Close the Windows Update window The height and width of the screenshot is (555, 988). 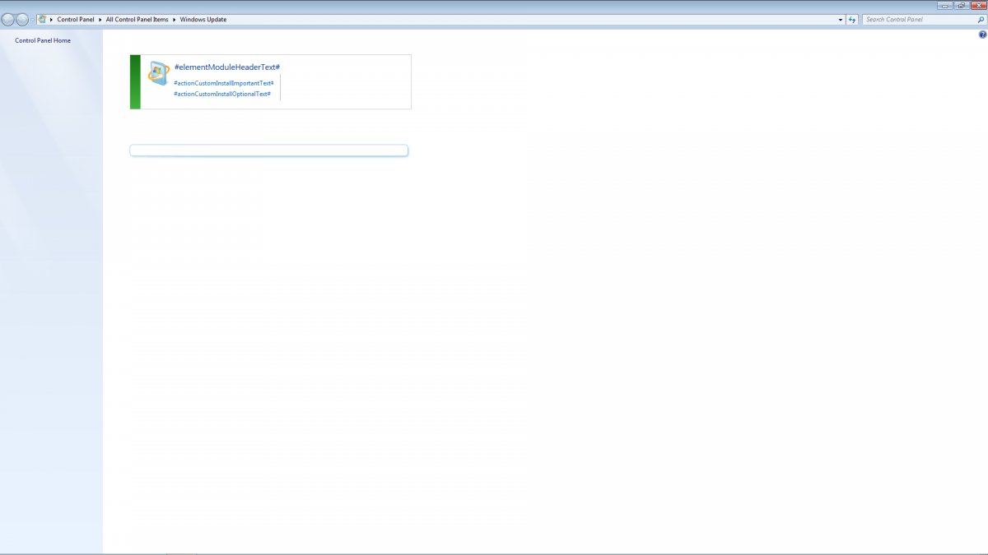pos(979,5)
